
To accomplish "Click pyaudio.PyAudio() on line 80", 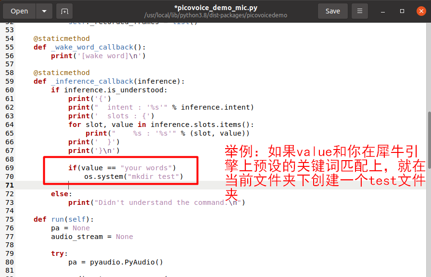I will point(127,263).
